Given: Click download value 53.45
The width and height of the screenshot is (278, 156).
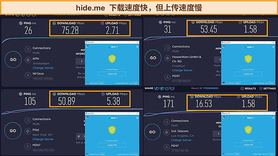Looking at the screenshot, I should [x=209, y=29].
